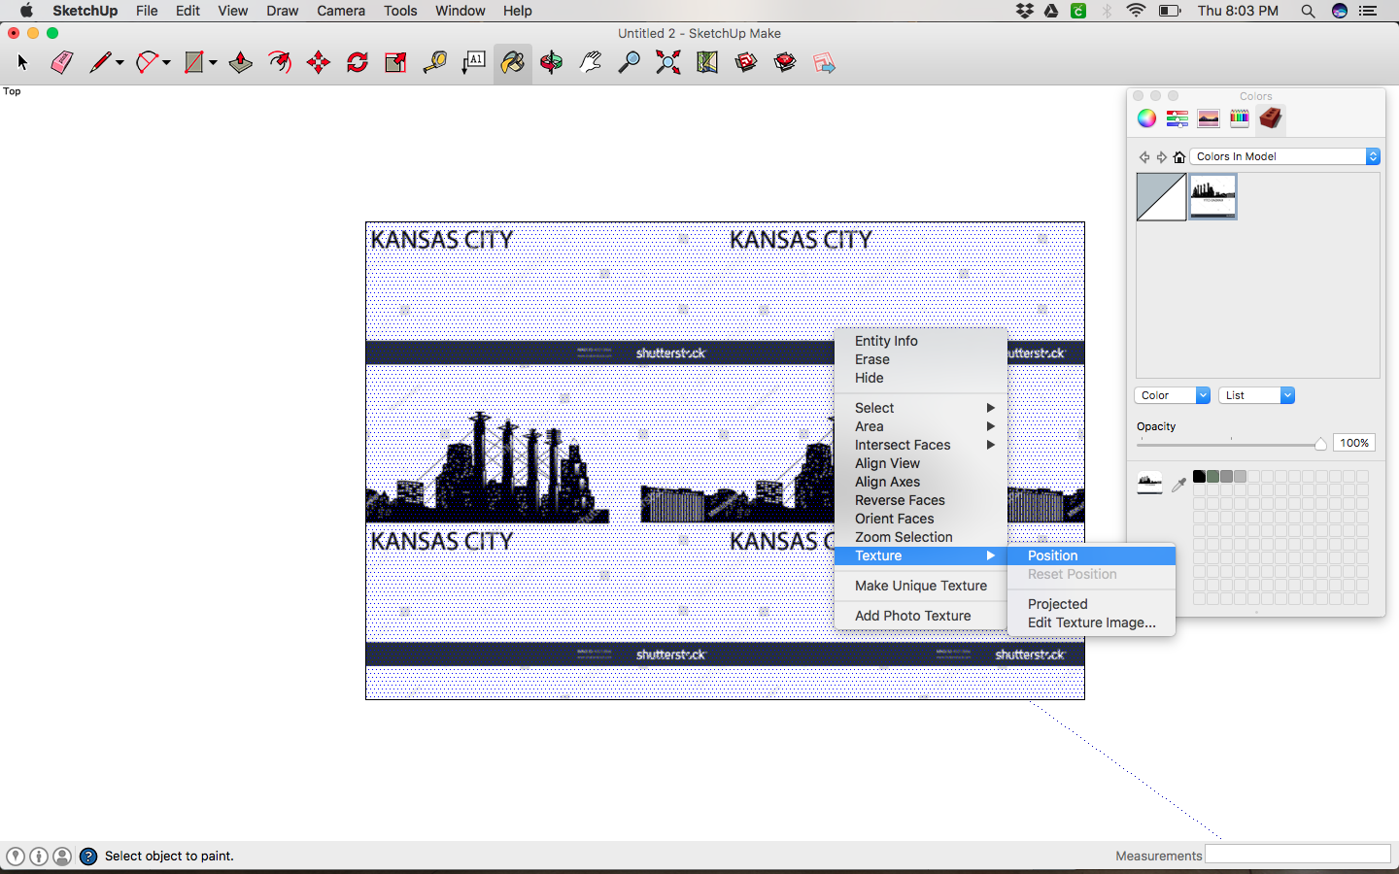The height and width of the screenshot is (874, 1399).
Task: Choose Add Photo Texture
Action: click(x=921, y=616)
